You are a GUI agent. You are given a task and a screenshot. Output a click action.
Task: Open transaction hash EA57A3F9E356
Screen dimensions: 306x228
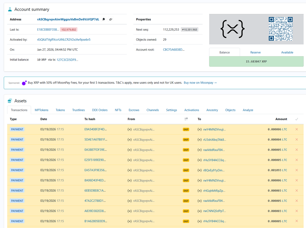point(96,170)
